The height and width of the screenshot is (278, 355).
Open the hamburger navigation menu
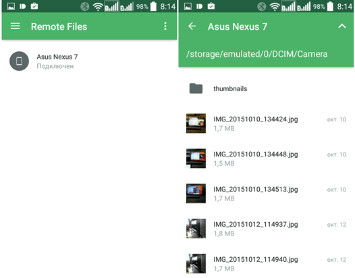click(15, 26)
